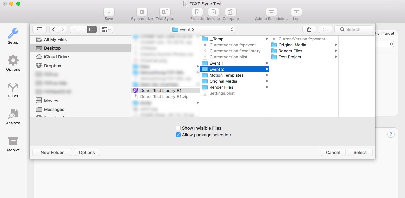Switch to icon view

[75, 29]
